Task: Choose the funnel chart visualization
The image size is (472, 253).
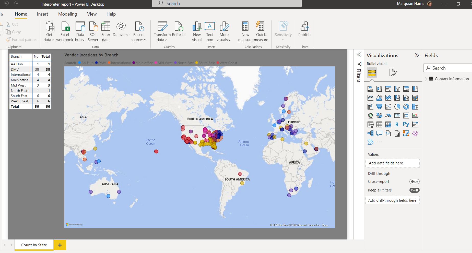Action: tap(379, 107)
